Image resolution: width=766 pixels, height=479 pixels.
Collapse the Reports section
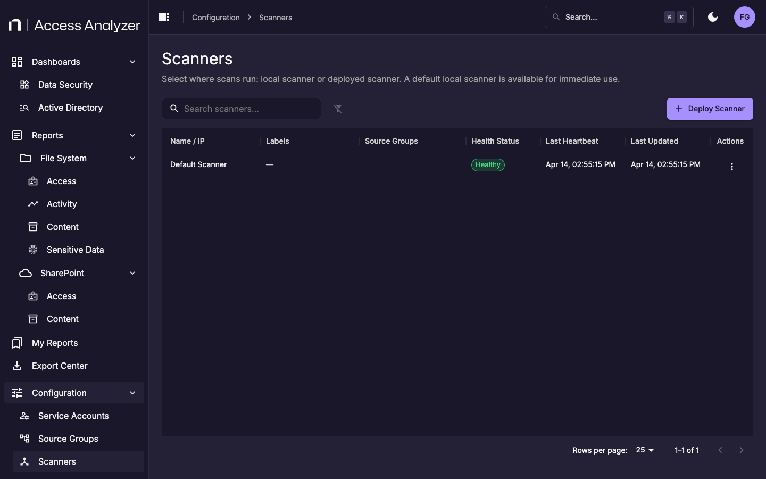132,135
